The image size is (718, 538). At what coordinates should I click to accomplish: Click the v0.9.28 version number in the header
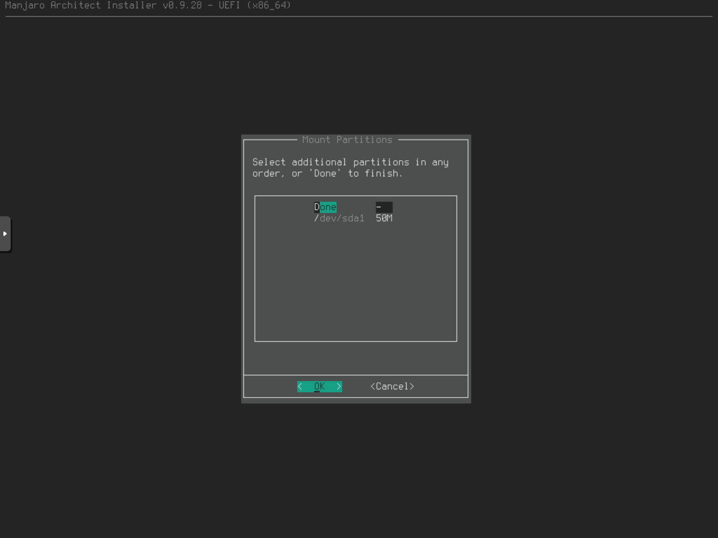[x=182, y=5]
